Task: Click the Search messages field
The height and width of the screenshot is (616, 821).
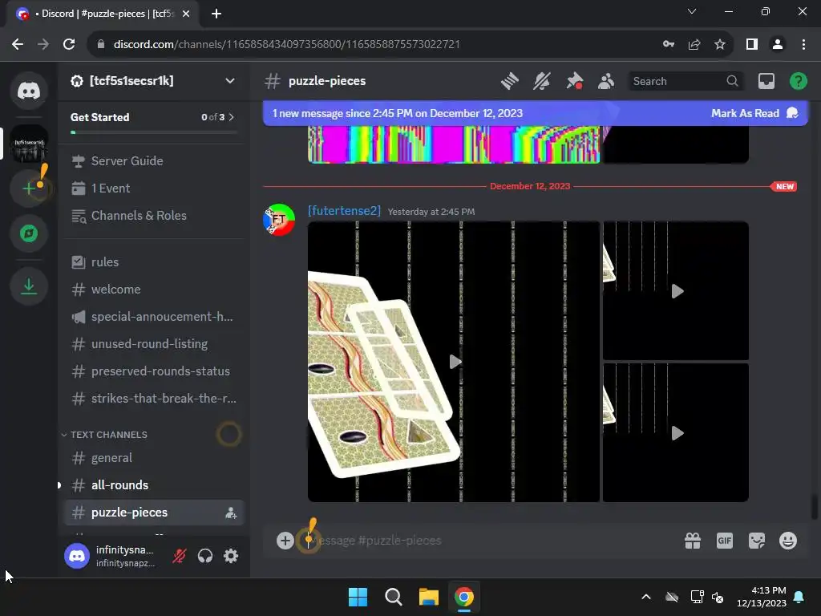Action: point(686,81)
